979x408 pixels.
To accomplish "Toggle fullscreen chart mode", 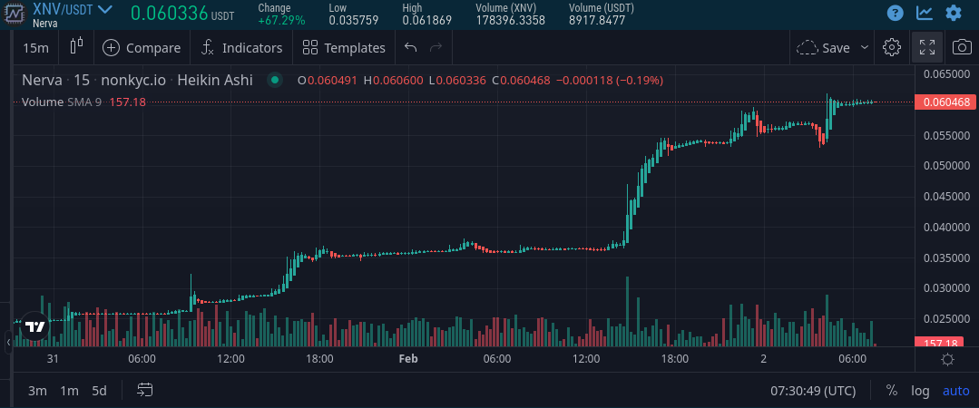I will (x=927, y=47).
